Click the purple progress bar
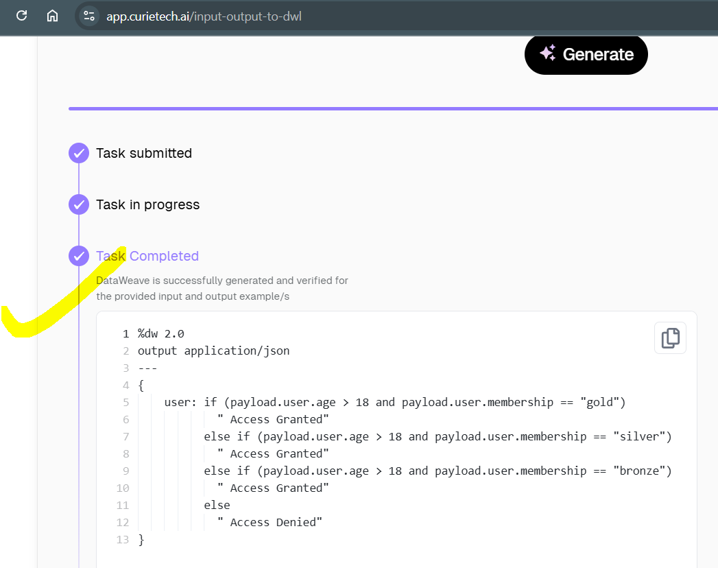This screenshot has height=568, width=718. click(394, 108)
